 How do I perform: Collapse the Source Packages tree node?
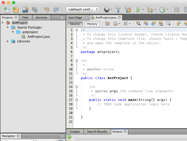(8, 27)
